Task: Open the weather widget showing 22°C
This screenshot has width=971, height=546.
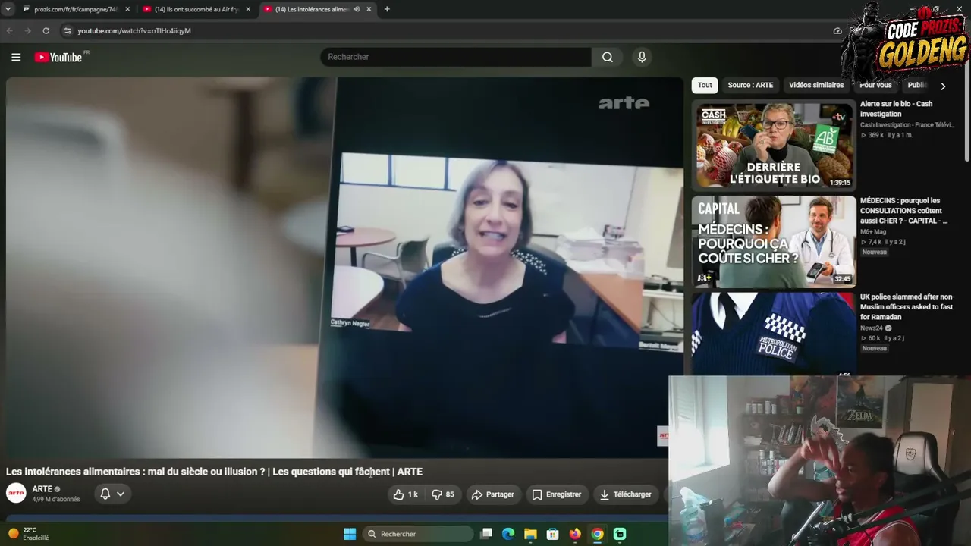Action: coord(29,534)
